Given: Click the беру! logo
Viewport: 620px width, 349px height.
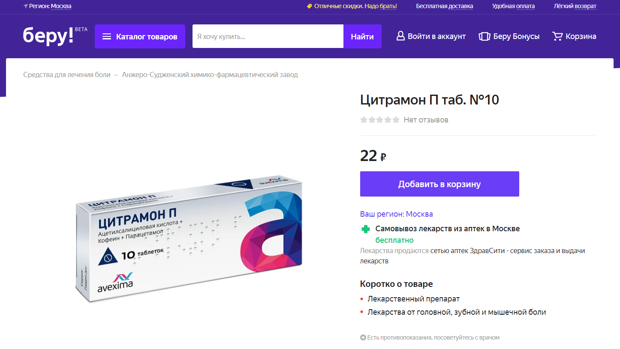Looking at the screenshot, I should coord(48,36).
